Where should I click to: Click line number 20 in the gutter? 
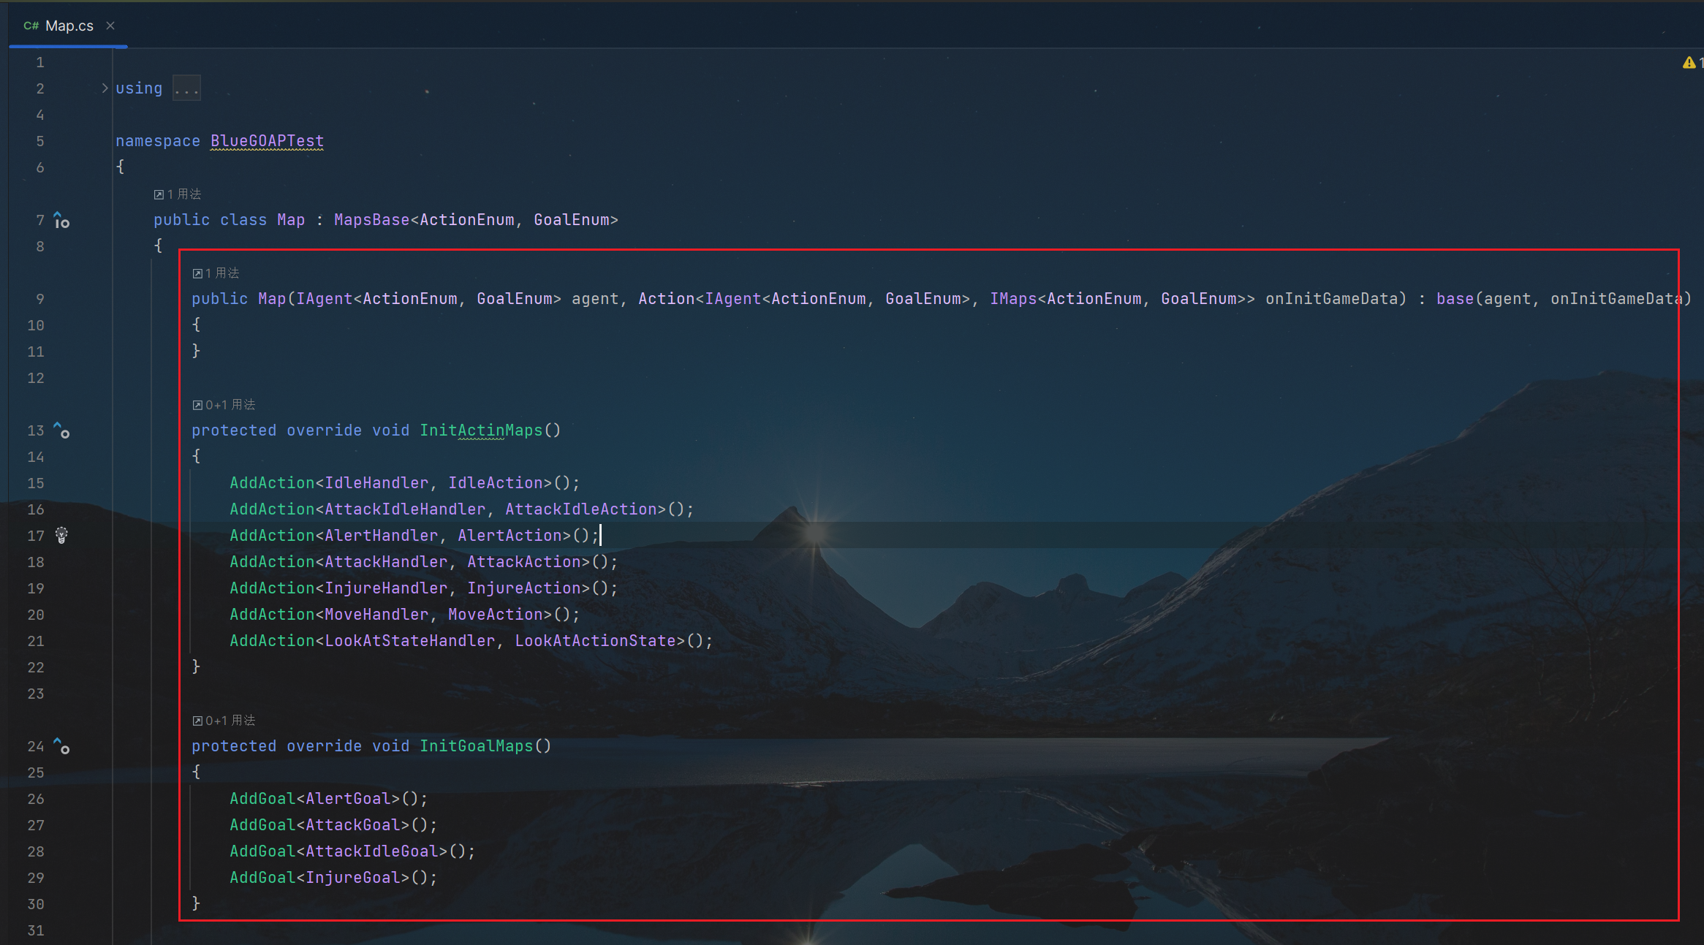[36, 615]
